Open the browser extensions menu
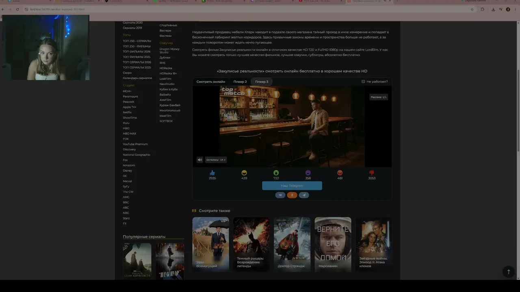 pos(482,9)
